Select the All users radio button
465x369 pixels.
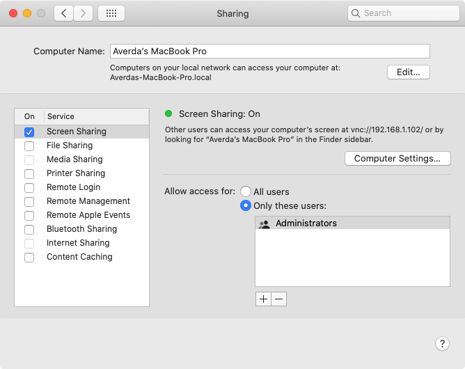coord(246,191)
